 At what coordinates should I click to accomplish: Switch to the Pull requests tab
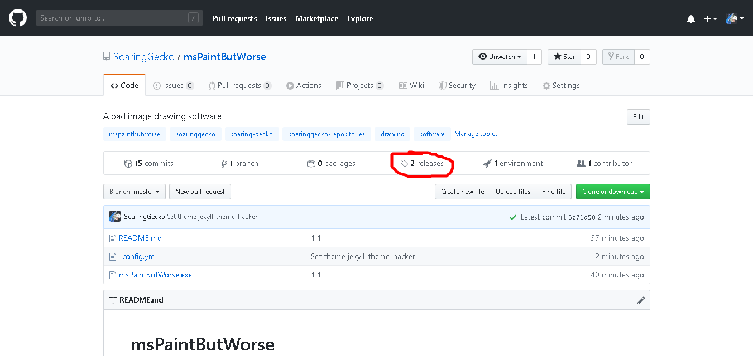point(240,85)
